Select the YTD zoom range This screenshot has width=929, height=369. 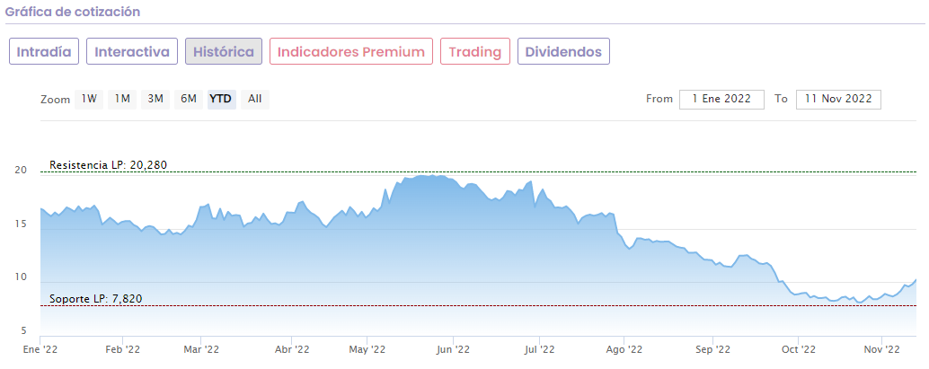click(221, 99)
